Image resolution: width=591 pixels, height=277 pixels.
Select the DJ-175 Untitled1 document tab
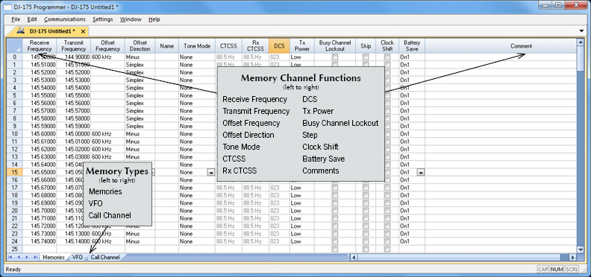pyautogui.click(x=52, y=31)
